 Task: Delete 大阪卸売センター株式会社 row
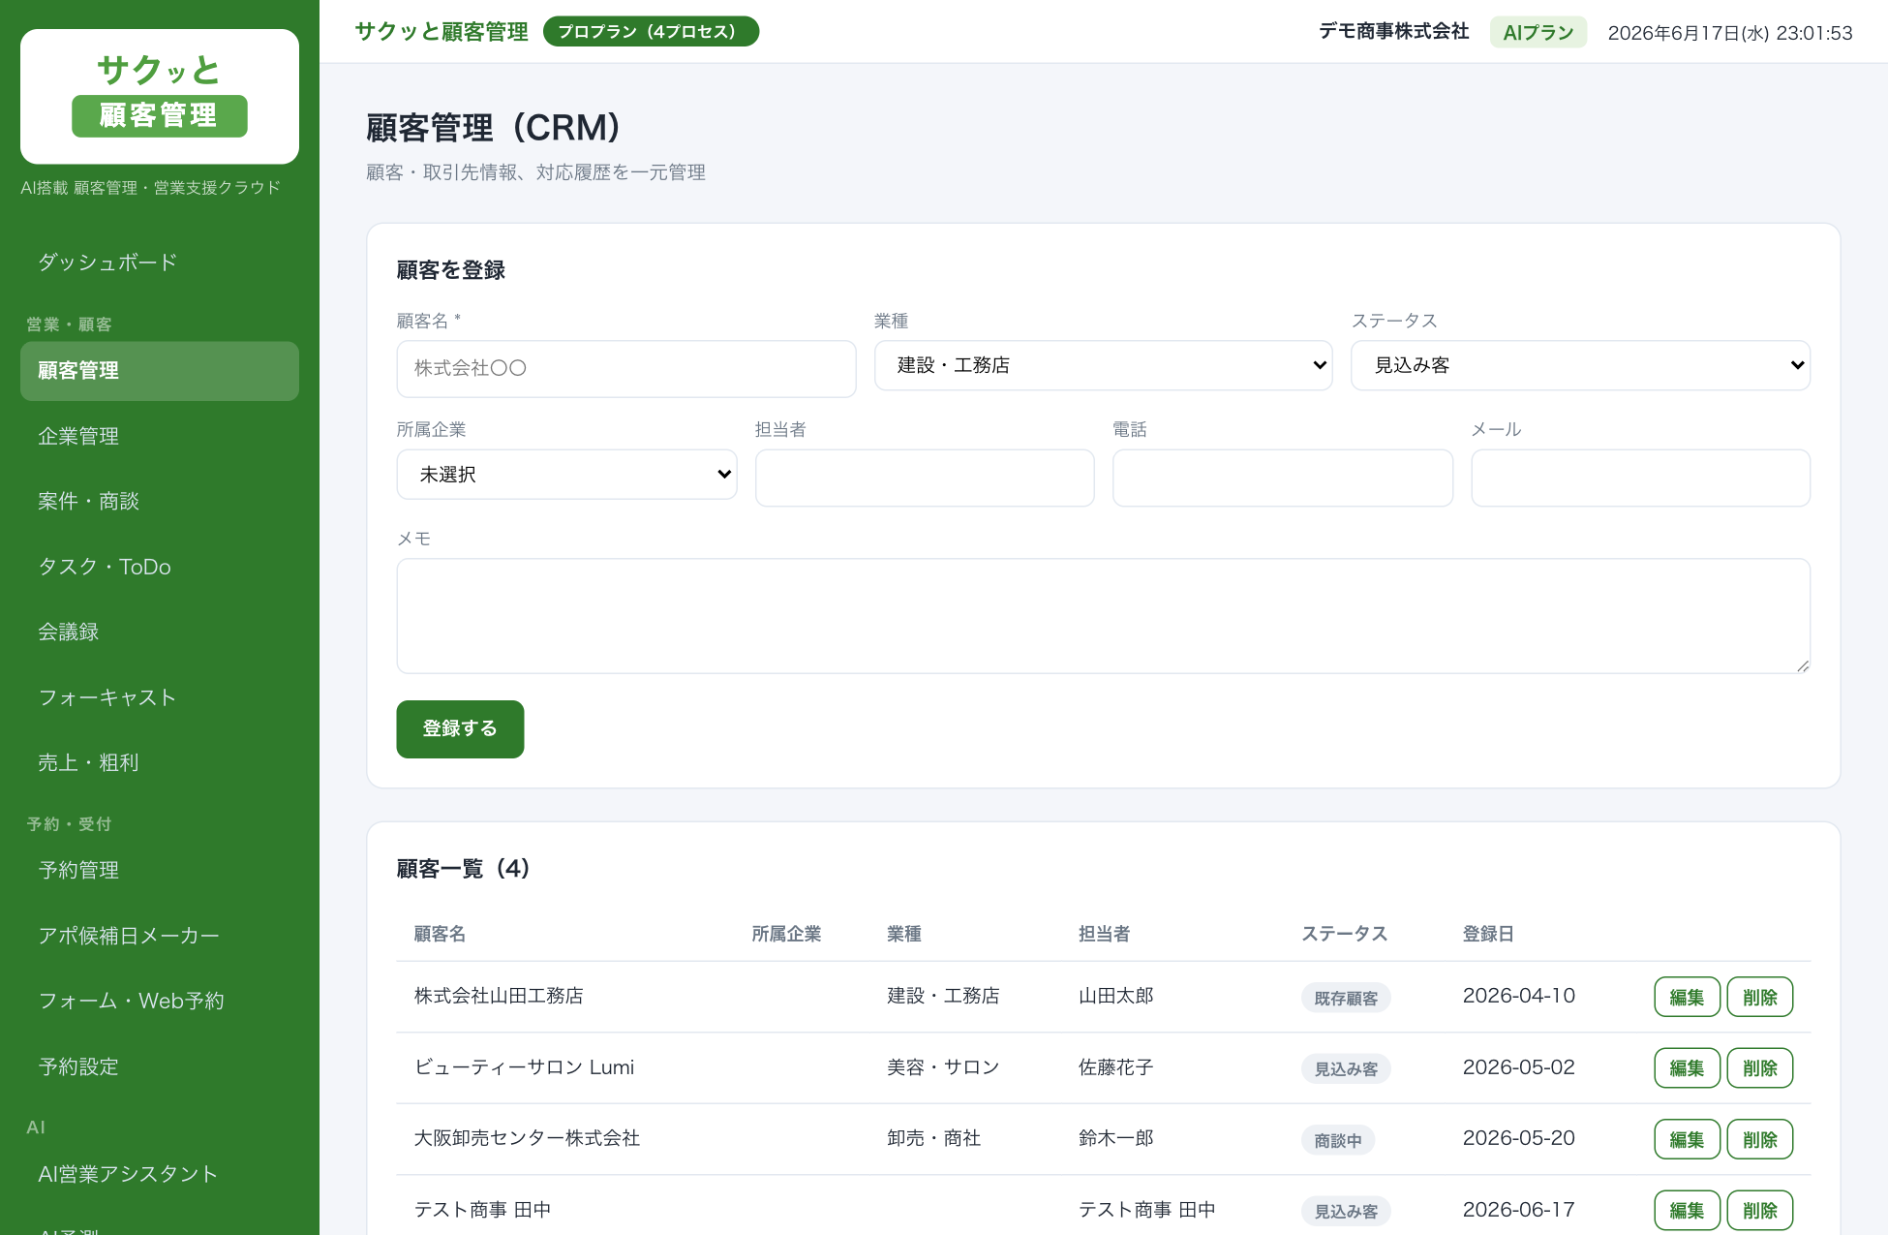pyautogui.click(x=1760, y=1139)
